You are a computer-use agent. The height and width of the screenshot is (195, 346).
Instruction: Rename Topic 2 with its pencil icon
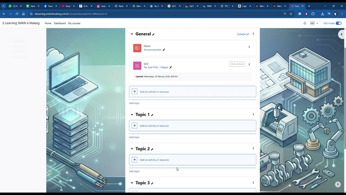pyautogui.click(x=152, y=149)
